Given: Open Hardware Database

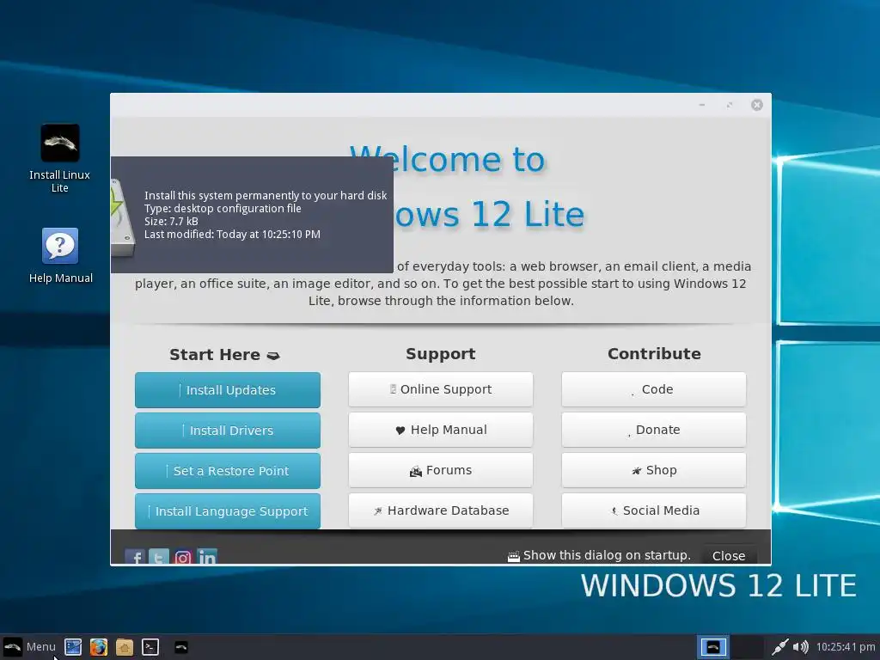Looking at the screenshot, I should click(x=441, y=510).
